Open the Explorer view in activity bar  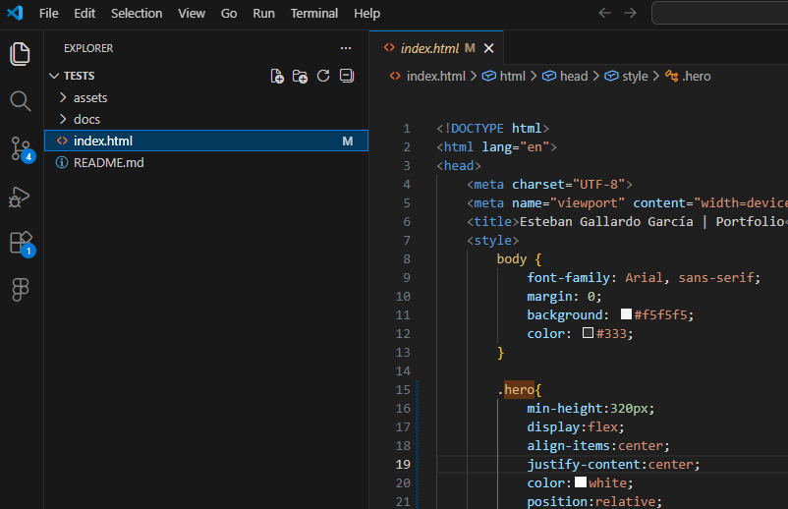click(21, 54)
